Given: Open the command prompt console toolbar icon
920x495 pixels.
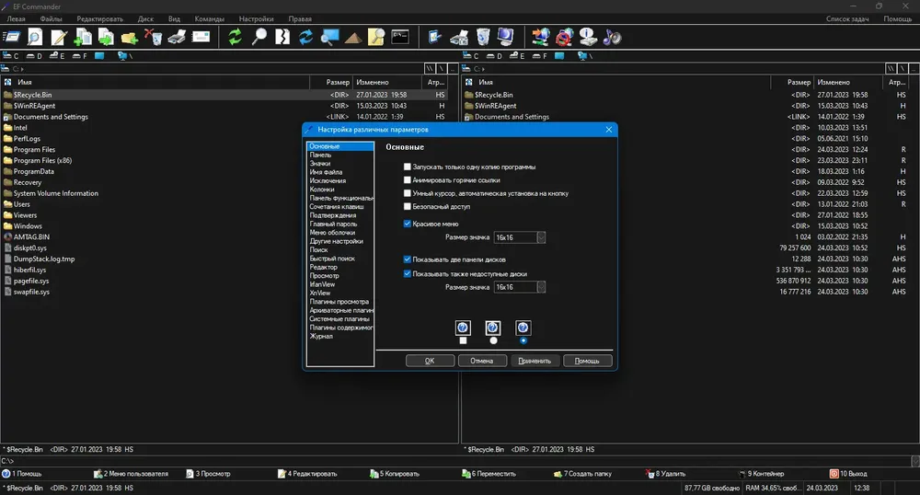Looking at the screenshot, I should click(400, 37).
